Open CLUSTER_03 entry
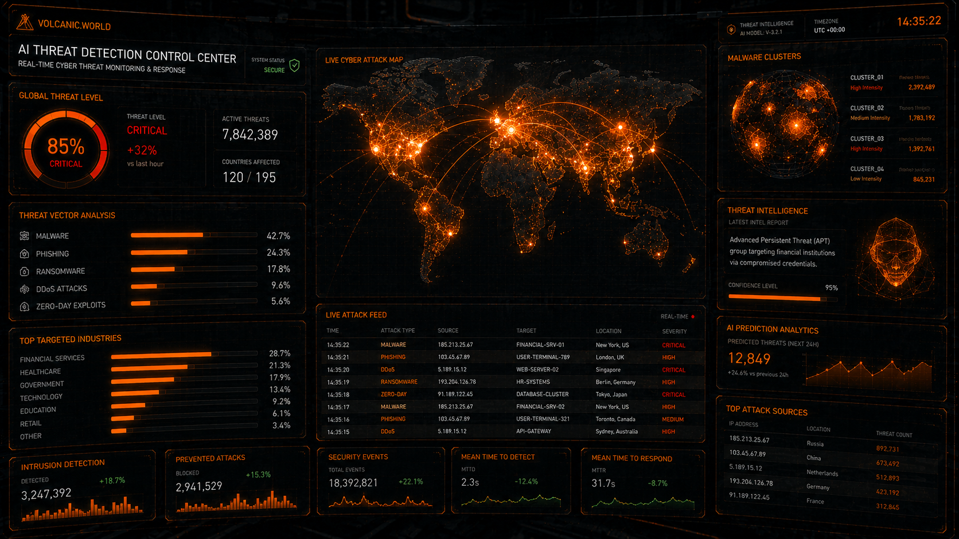This screenshot has height=539, width=959. [892, 144]
